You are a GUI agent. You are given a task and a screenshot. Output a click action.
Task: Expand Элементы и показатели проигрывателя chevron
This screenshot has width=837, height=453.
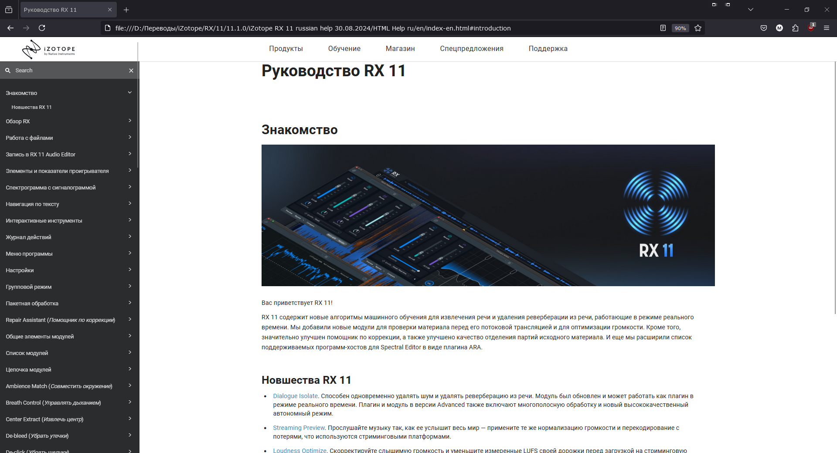(x=130, y=170)
